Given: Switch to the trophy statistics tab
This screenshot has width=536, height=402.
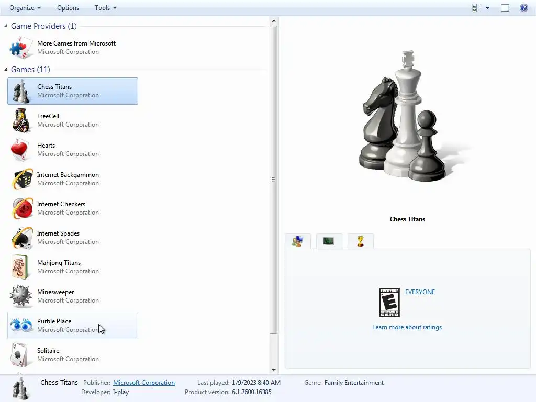Looking at the screenshot, I should point(360,241).
